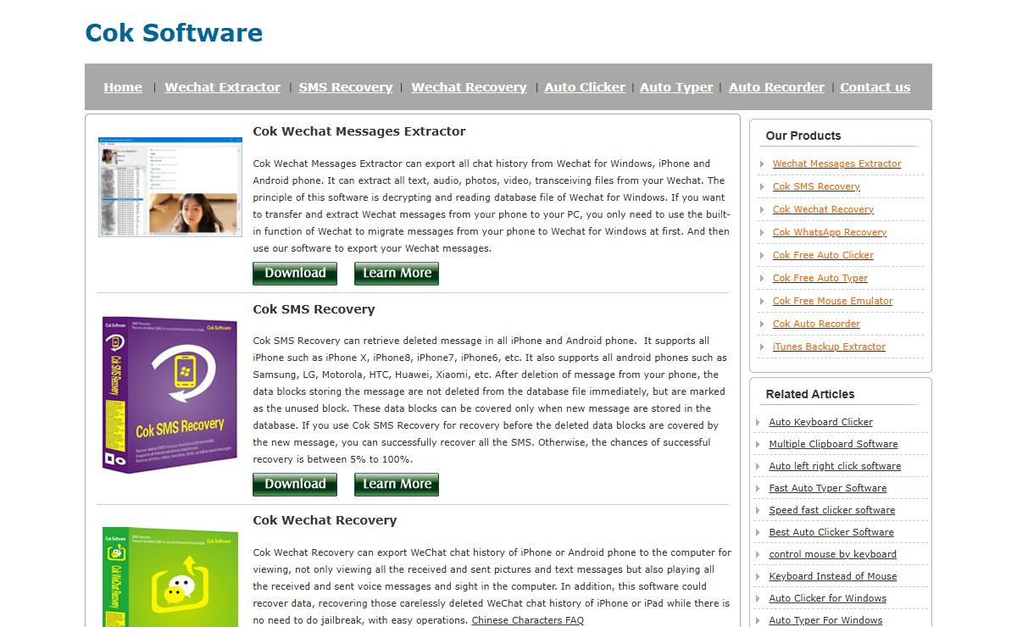Learn More about Wechat Messages Extractor
Viewport: 1017px width, 627px height.
397,274
